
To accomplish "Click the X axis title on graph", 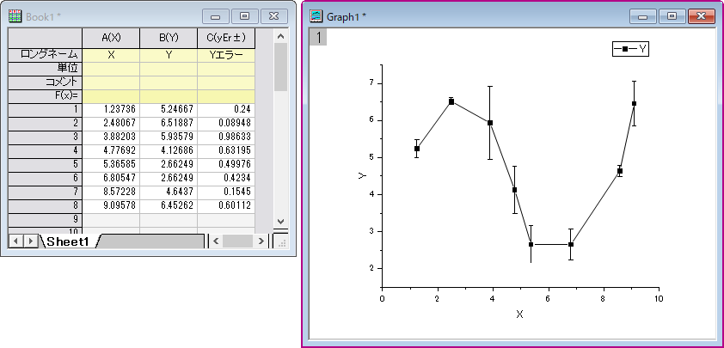I will click(x=519, y=314).
